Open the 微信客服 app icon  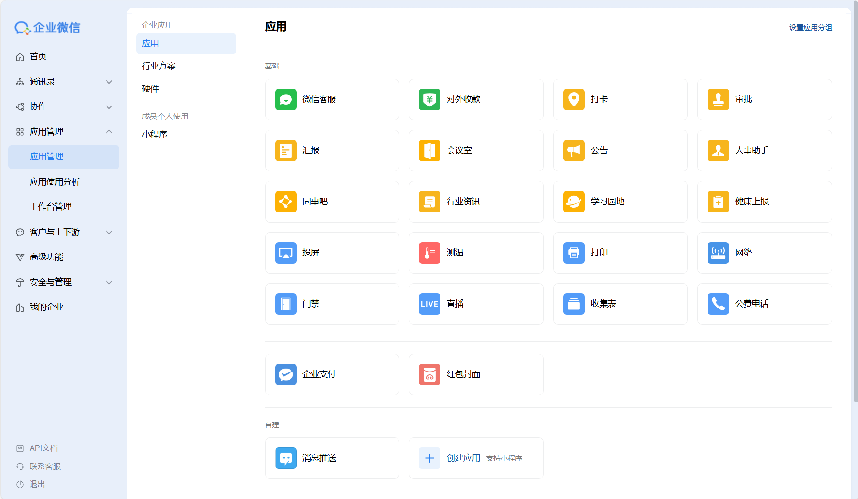click(286, 99)
